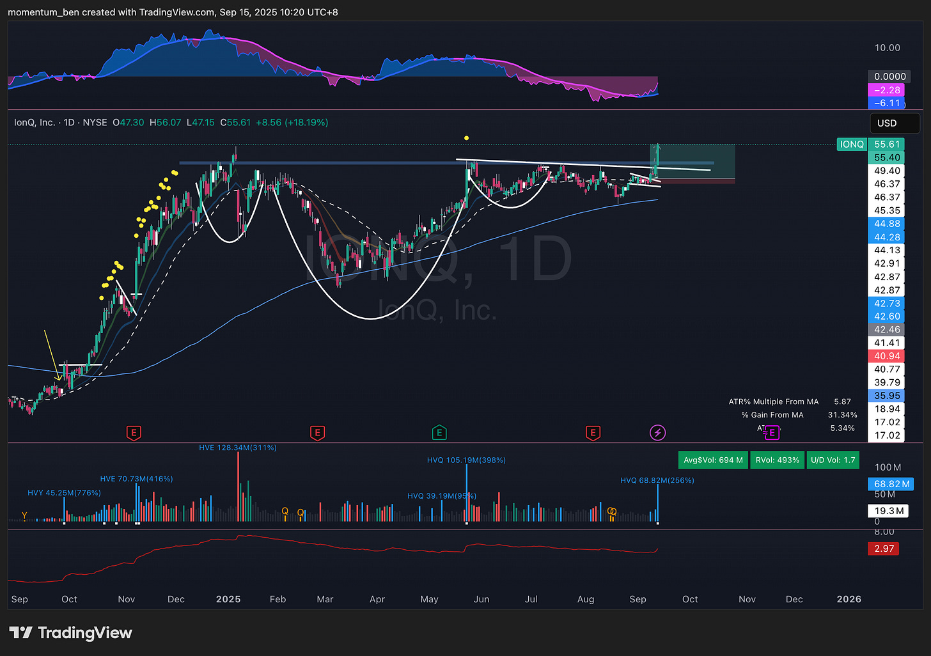Click the HVE 70.73M(416%) volume label
The image size is (931, 656).
[136, 478]
